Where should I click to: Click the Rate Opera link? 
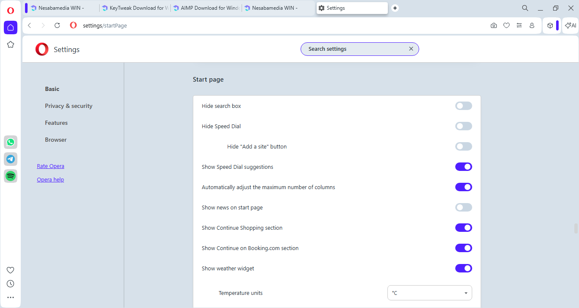(x=50, y=166)
